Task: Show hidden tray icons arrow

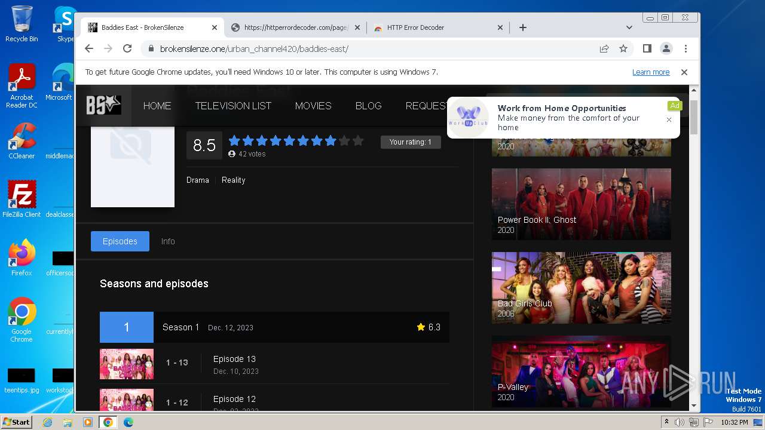Action: pyautogui.click(x=666, y=422)
